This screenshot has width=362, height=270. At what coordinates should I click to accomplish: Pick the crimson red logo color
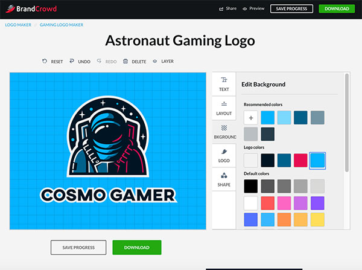pos(300,161)
